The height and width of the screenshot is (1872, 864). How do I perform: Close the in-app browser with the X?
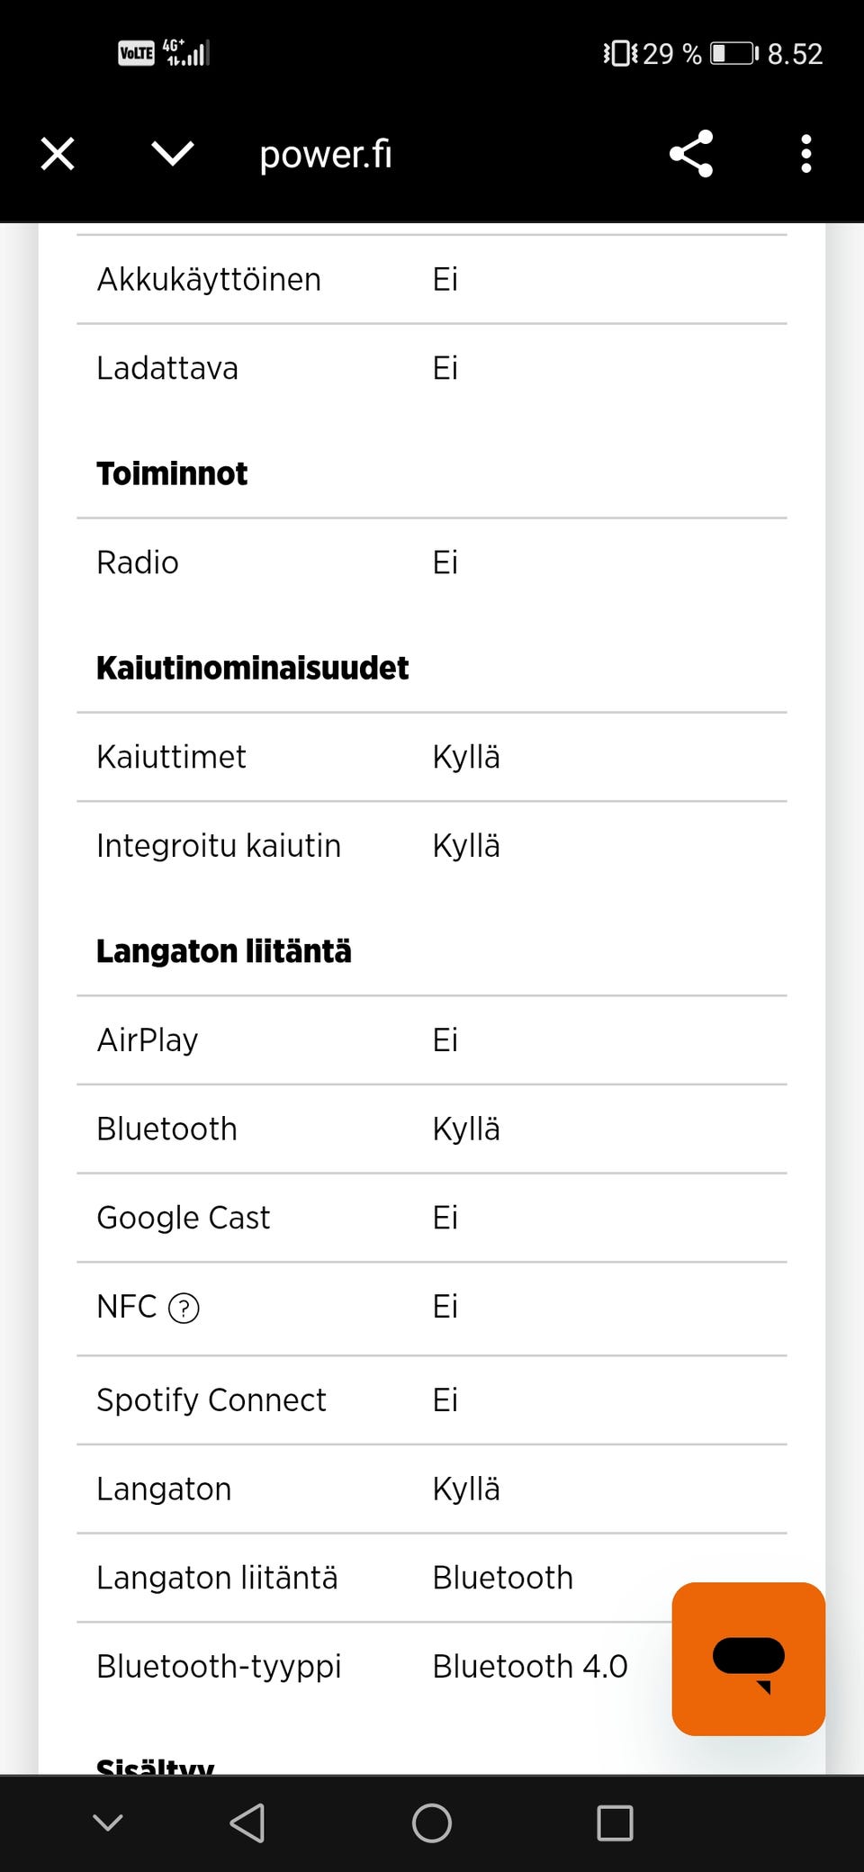[x=57, y=153]
